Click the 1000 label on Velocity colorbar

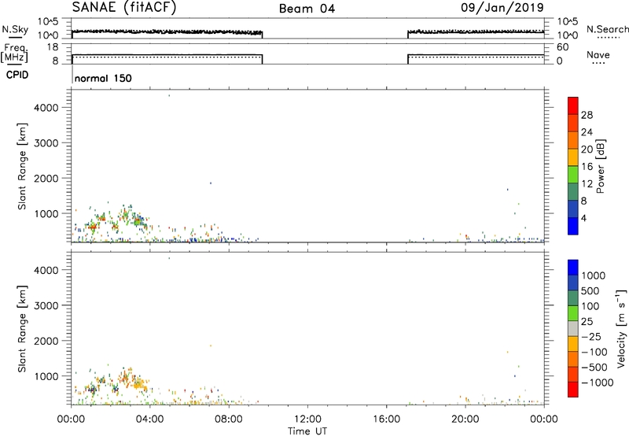(594, 275)
